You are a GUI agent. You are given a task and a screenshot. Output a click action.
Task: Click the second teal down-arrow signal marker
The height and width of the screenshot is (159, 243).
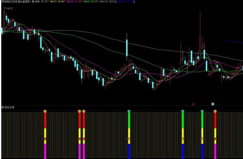pyautogui.click(x=183, y=111)
